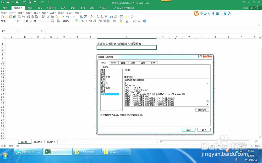Viewport: 262px width, 163px height.
Task: Switch to the 填充 tab in dialog
Action: [143, 63]
